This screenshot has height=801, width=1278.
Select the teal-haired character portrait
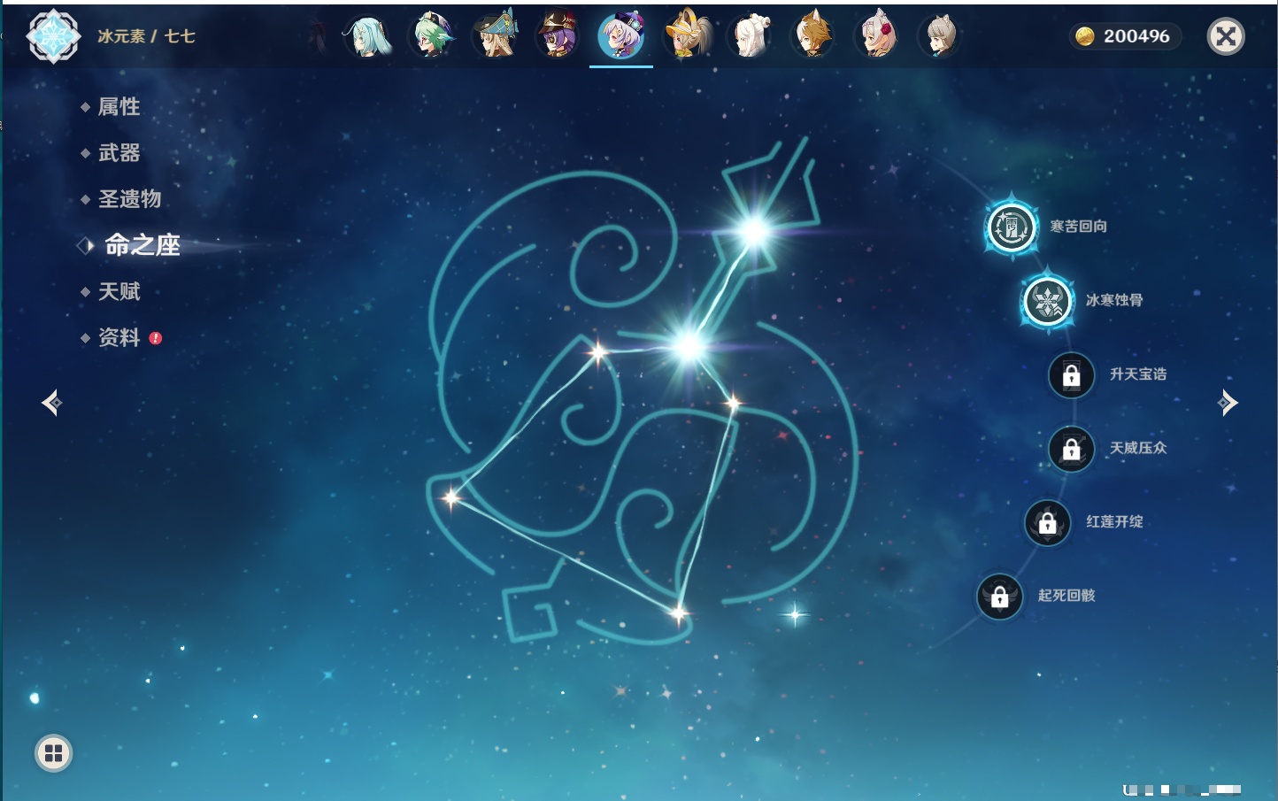[366, 37]
